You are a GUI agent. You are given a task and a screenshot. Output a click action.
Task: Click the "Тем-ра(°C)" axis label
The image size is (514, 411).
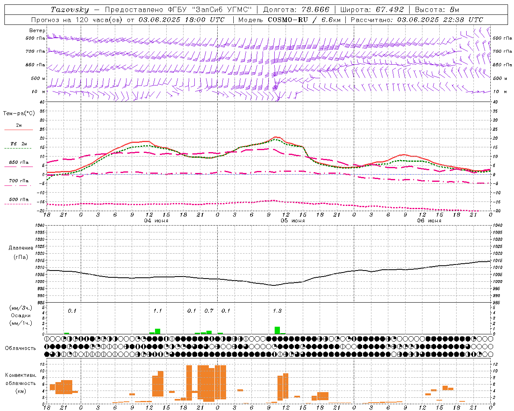click(19, 114)
